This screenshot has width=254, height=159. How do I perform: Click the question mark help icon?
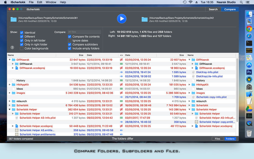tap(12, 47)
